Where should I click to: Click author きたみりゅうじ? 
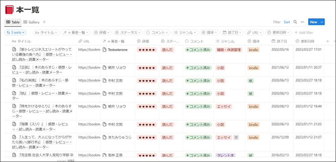point(120,137)
